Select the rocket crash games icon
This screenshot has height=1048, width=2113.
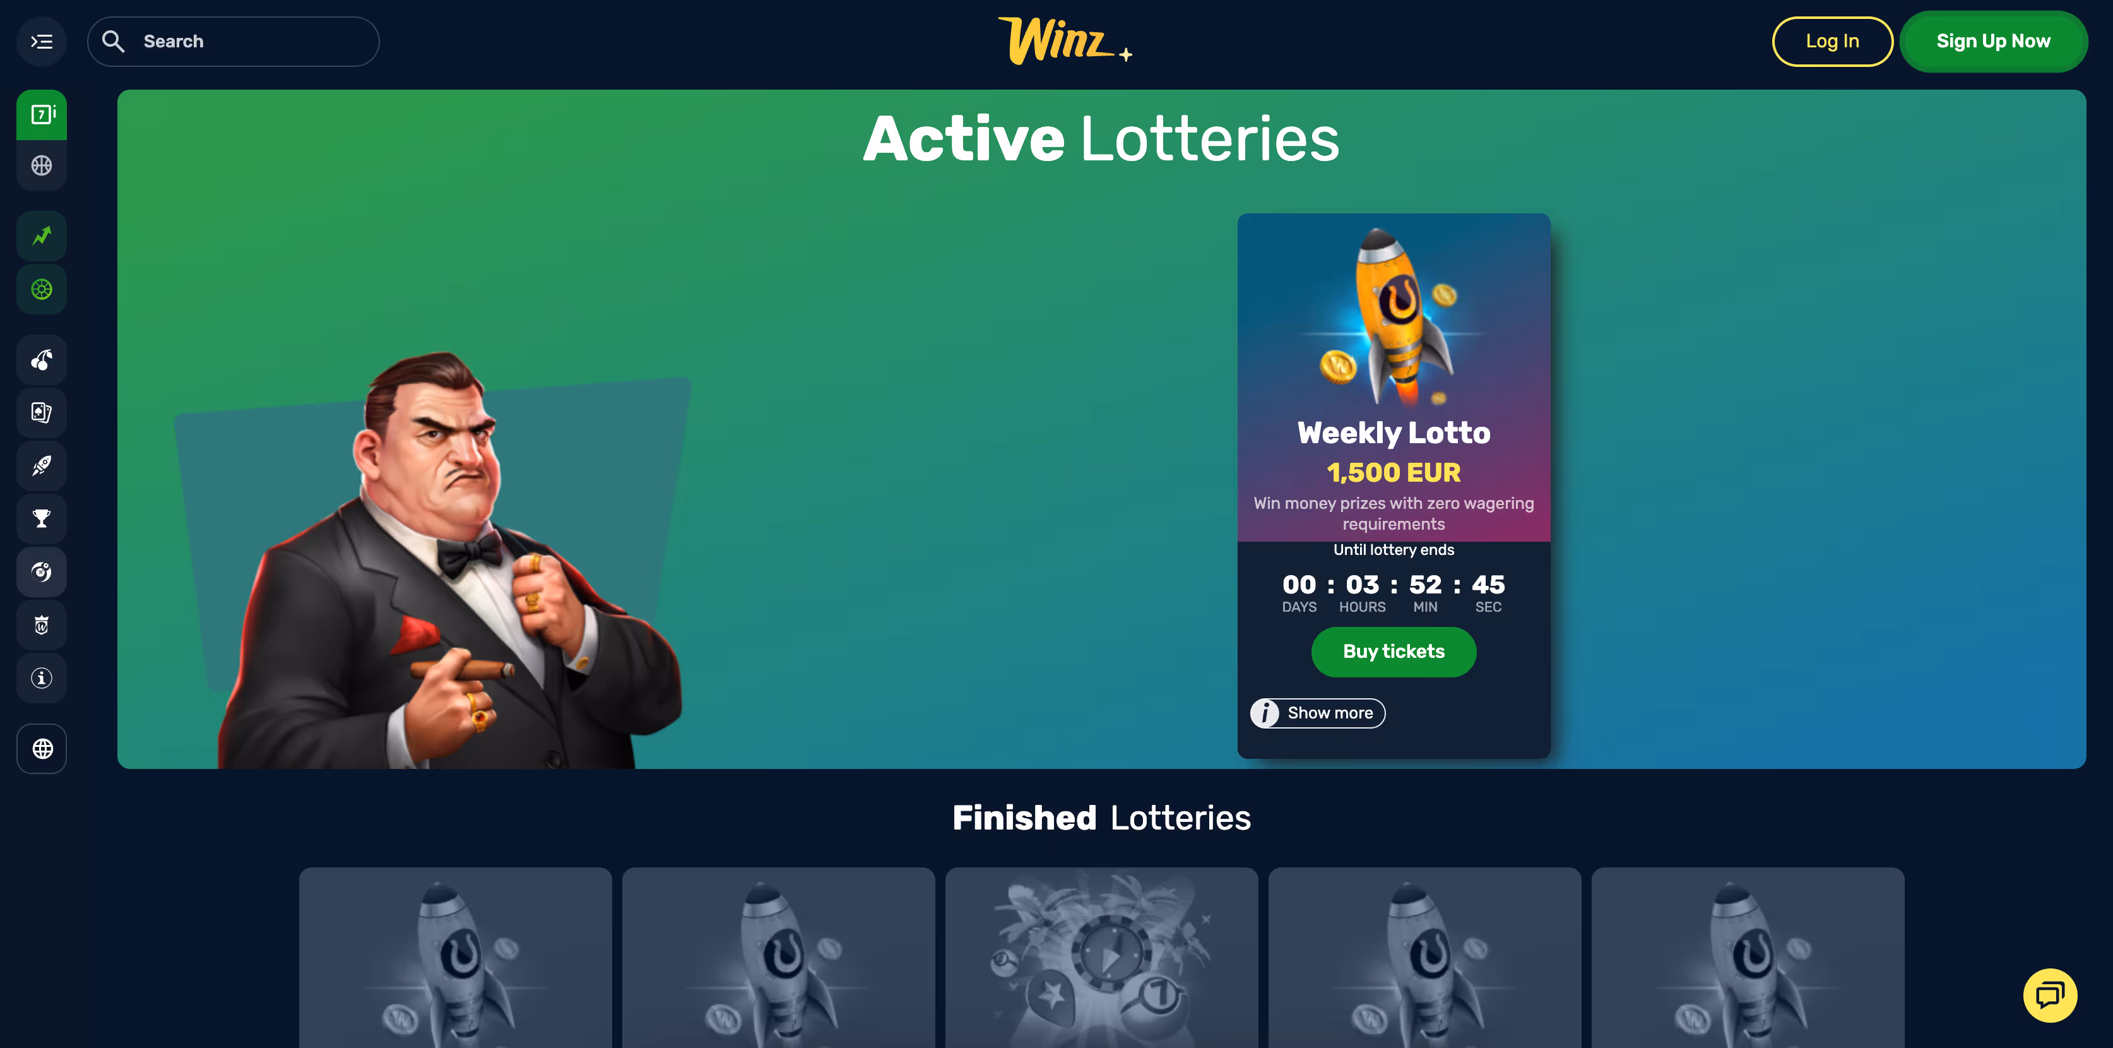click(42, 465)
